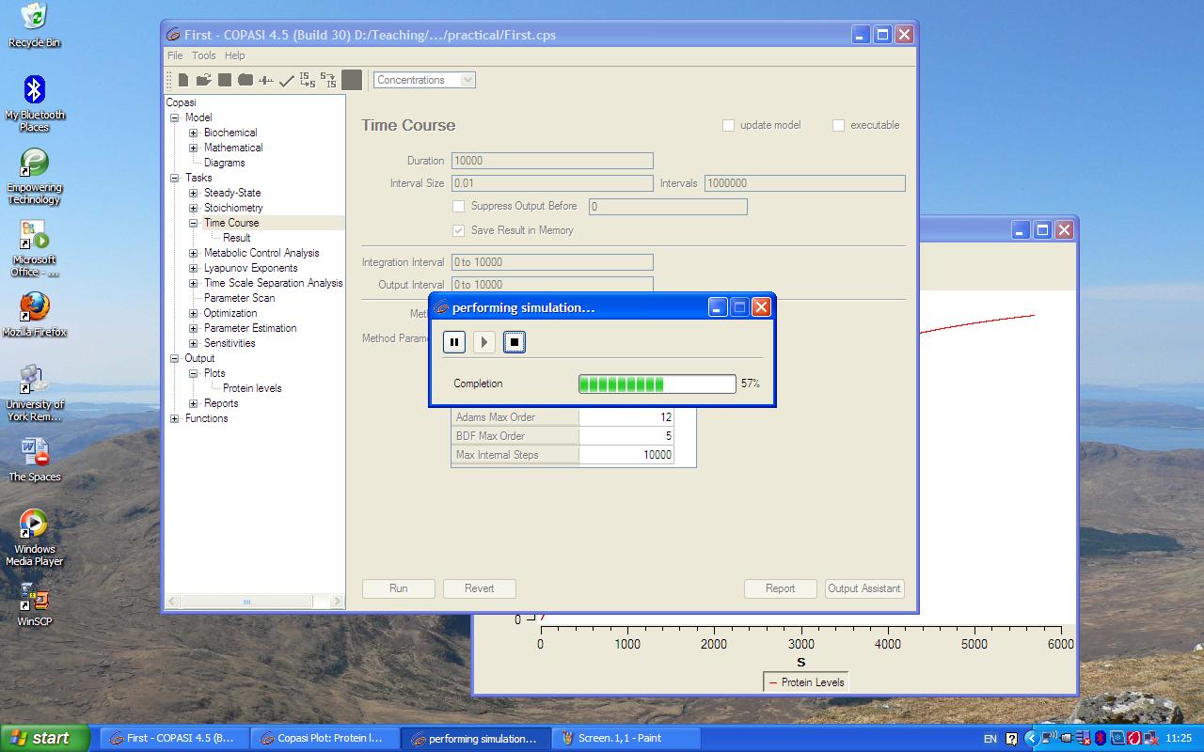This screenshot has height=752, width=1204.
Task: Click the check model checkmark icon
Action: (x=287, y=81)
